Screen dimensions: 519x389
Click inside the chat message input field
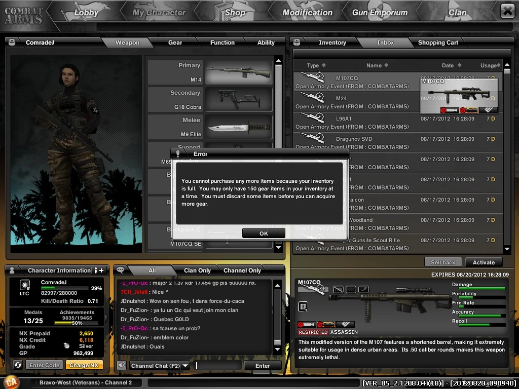219,365
